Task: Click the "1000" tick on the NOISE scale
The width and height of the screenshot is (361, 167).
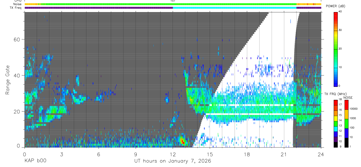Action: point(352,118)
